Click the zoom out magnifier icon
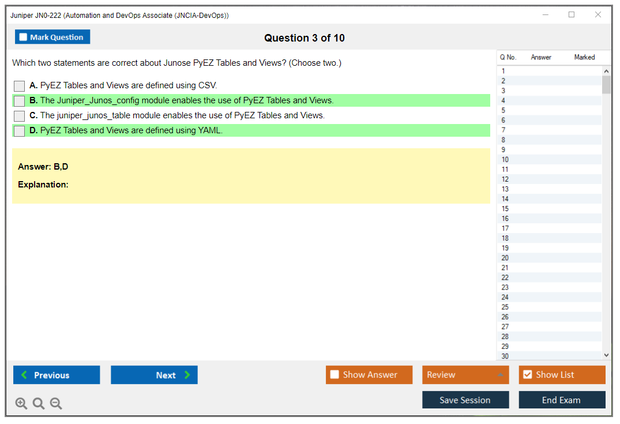 pyautogui.click(x=56, y=404)
